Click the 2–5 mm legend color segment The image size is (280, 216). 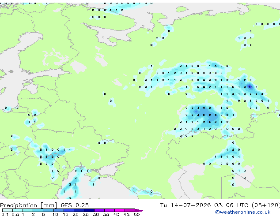[38, 210]
